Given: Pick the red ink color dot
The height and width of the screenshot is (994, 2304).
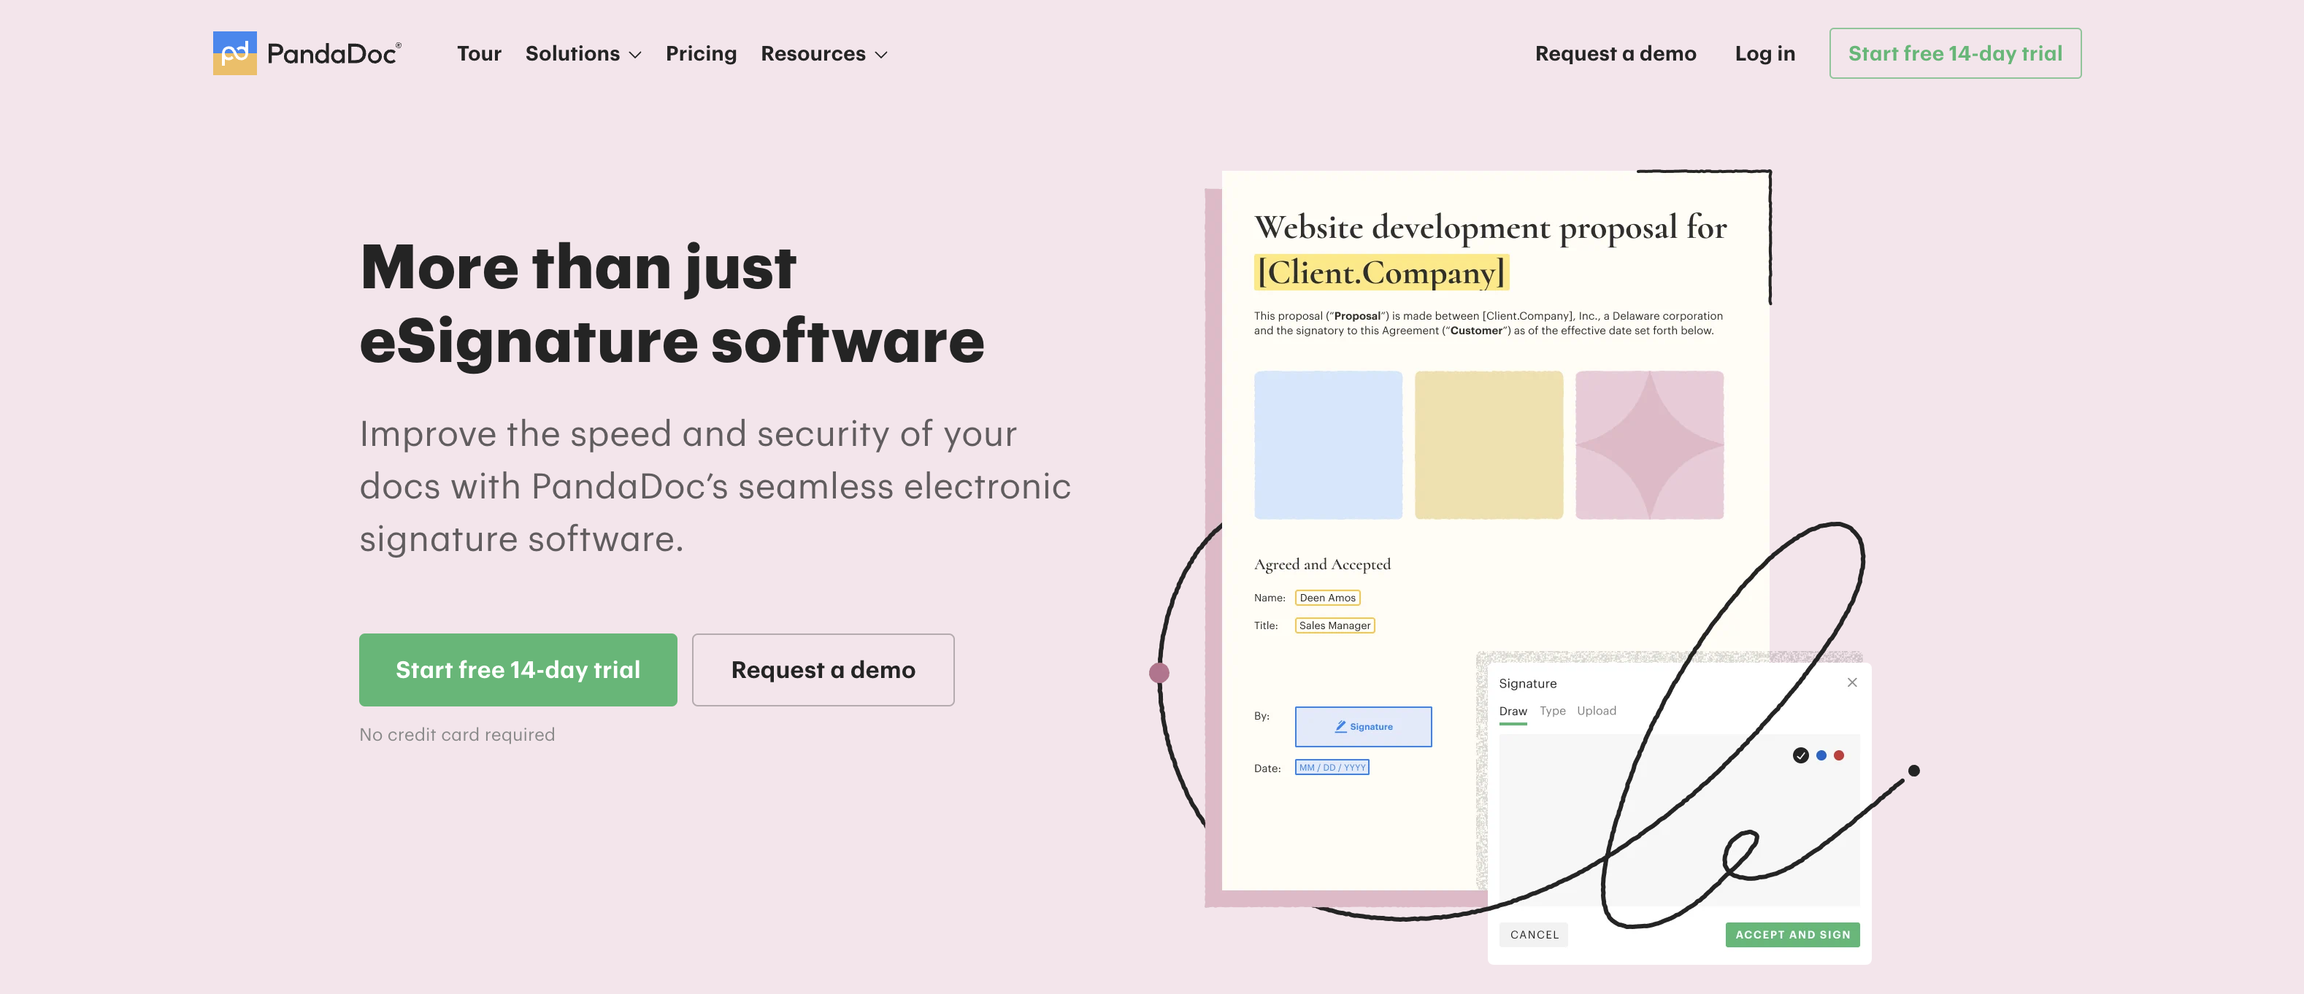Looking at the screenshot, I should (1839, 755).
